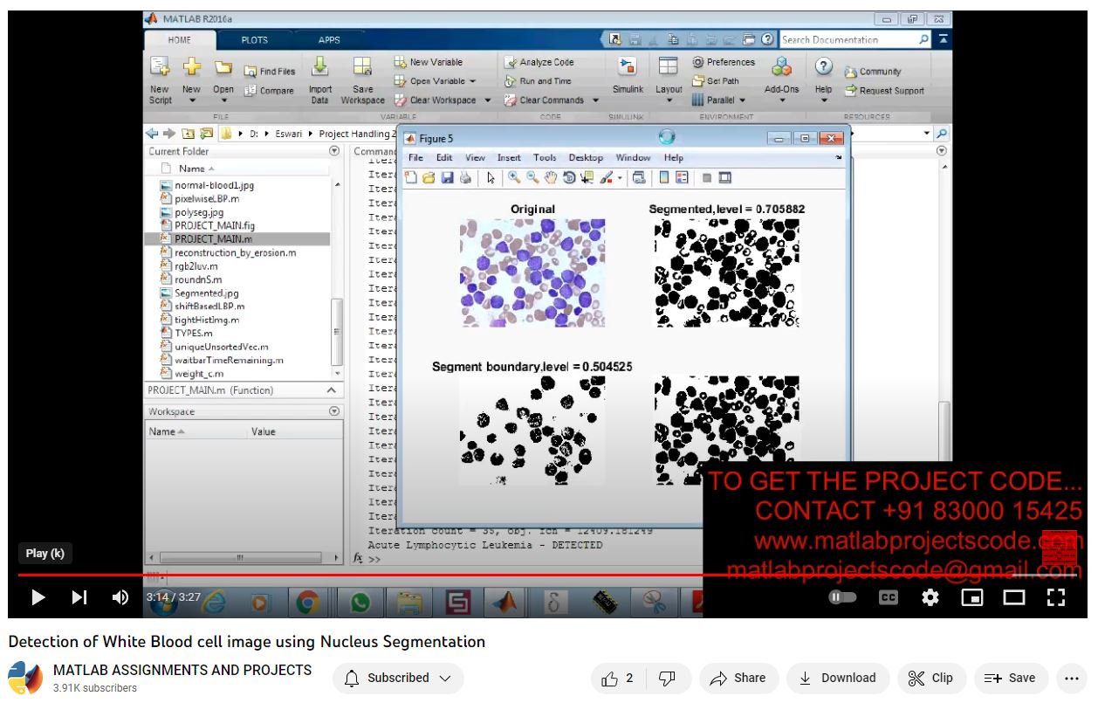1098x703 pixels.
Task: Click the Figure 5 New Figure icon
Action: point(412,177)
